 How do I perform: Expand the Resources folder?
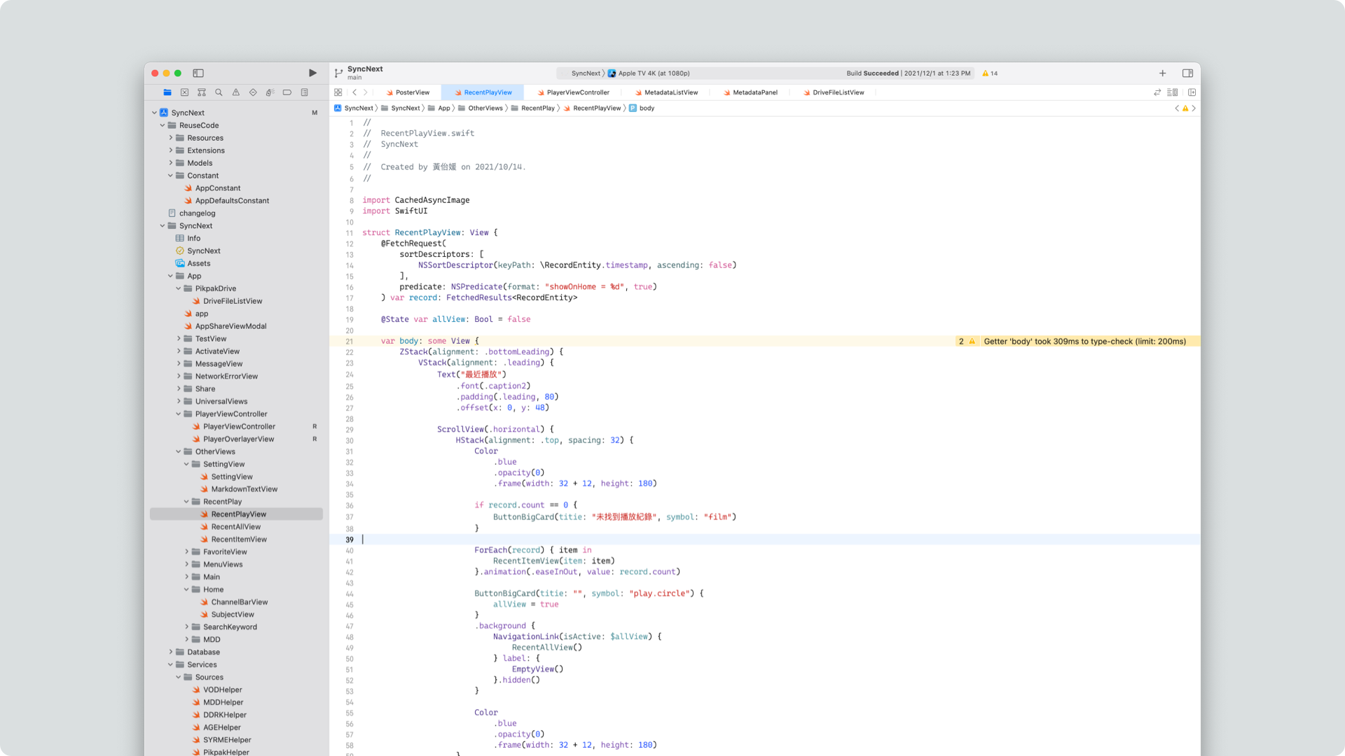(x=170, y=138)
